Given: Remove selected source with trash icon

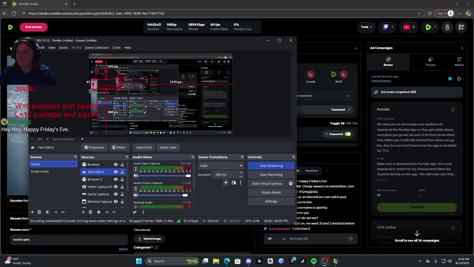Looking at the screenshot, I should (90, 212).
